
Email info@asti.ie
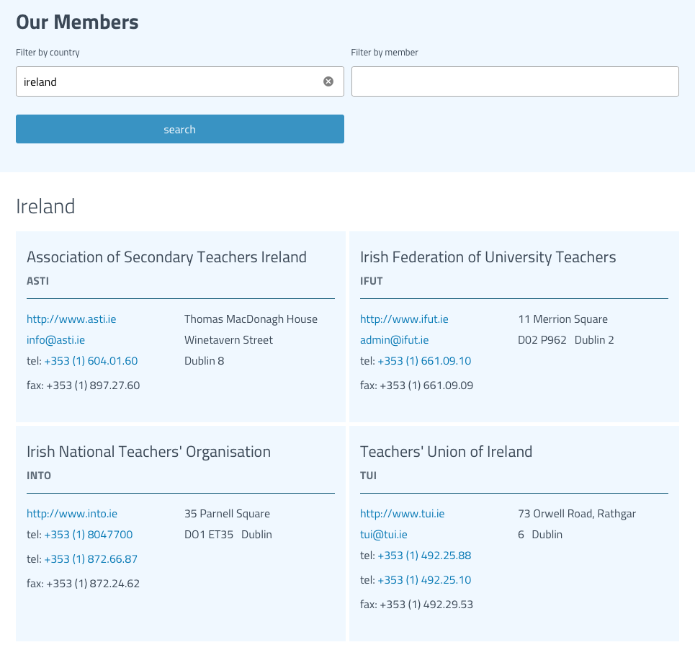56,340
